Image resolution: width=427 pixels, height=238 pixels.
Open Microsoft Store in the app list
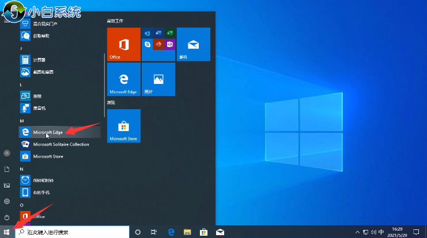pos(48,156)
